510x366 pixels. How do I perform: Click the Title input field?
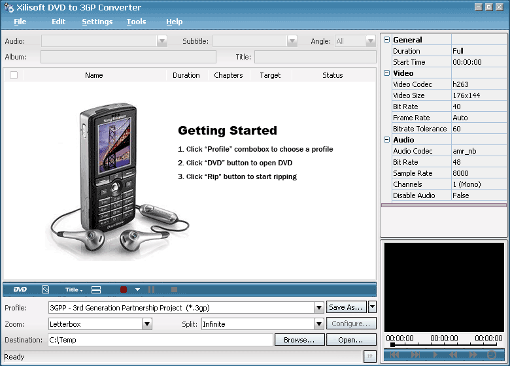(315, 57)
